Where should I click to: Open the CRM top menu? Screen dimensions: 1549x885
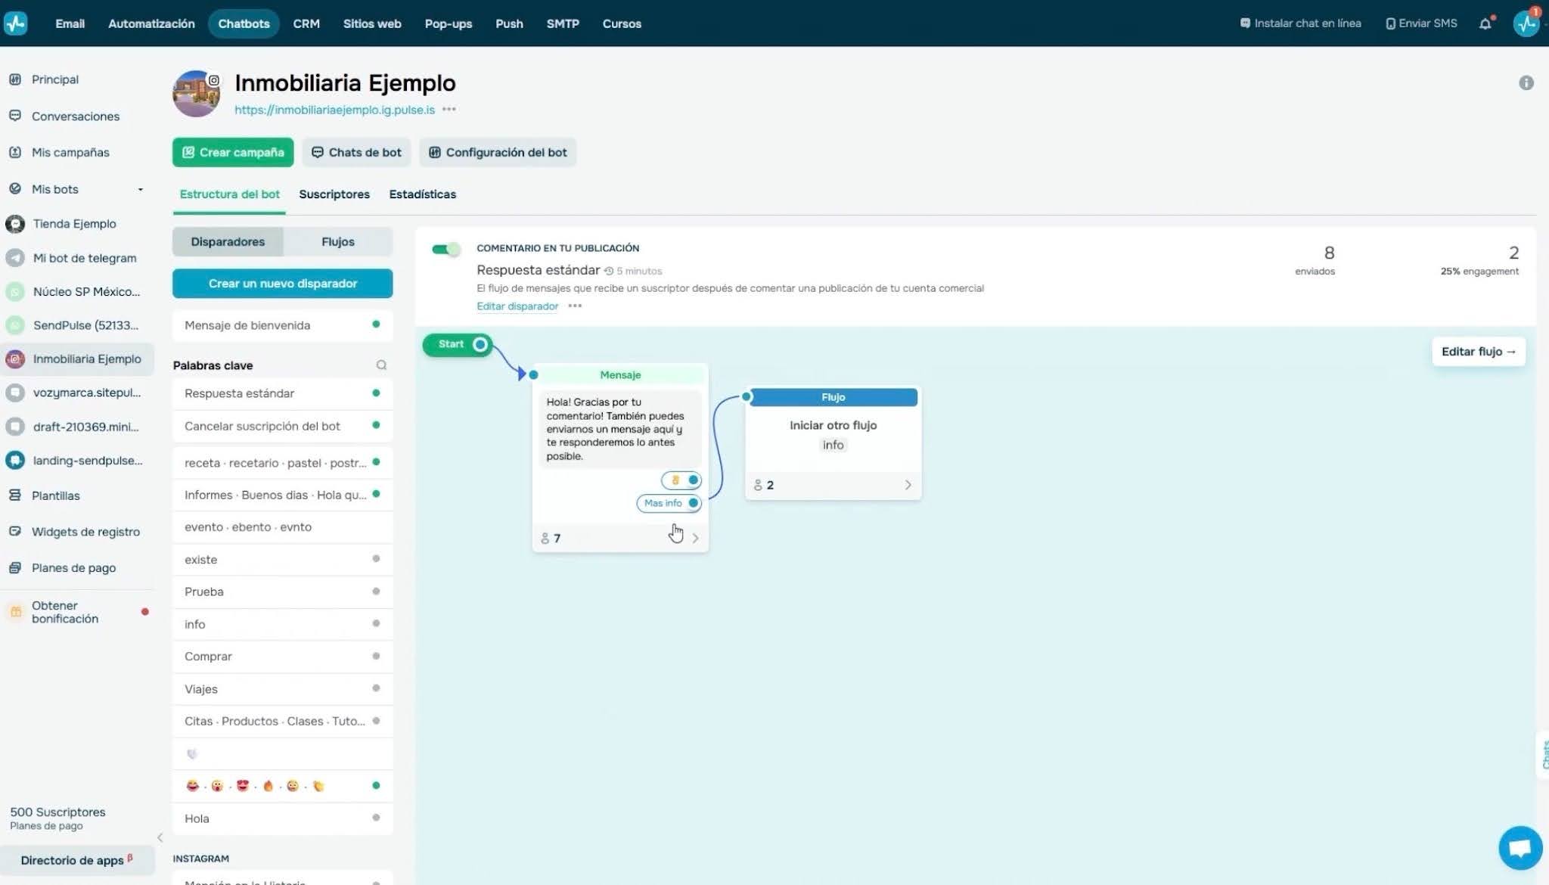[x=306, y=23]
